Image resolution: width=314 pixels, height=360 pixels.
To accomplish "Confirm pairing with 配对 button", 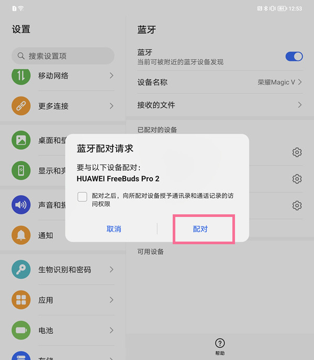I will tap(200, 229).
